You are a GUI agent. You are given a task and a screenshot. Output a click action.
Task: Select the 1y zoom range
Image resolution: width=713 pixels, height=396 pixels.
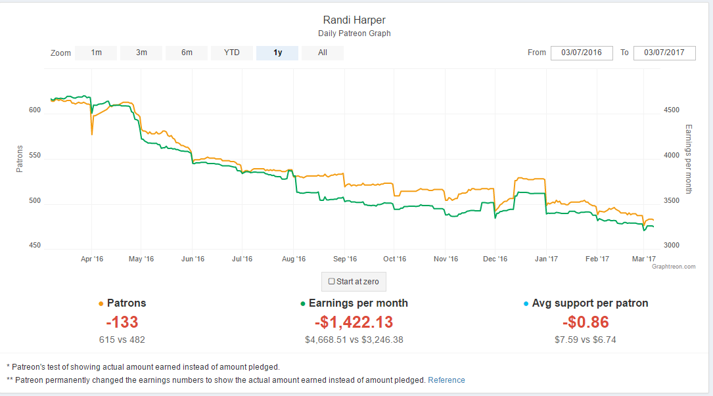pyautogui.click(x=277, y=53)
